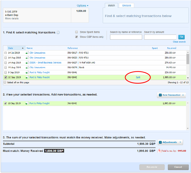This screenshot has width=191, height=173.
Task: Tick the Select all on this page checkbox
Action: click(5, 82)
